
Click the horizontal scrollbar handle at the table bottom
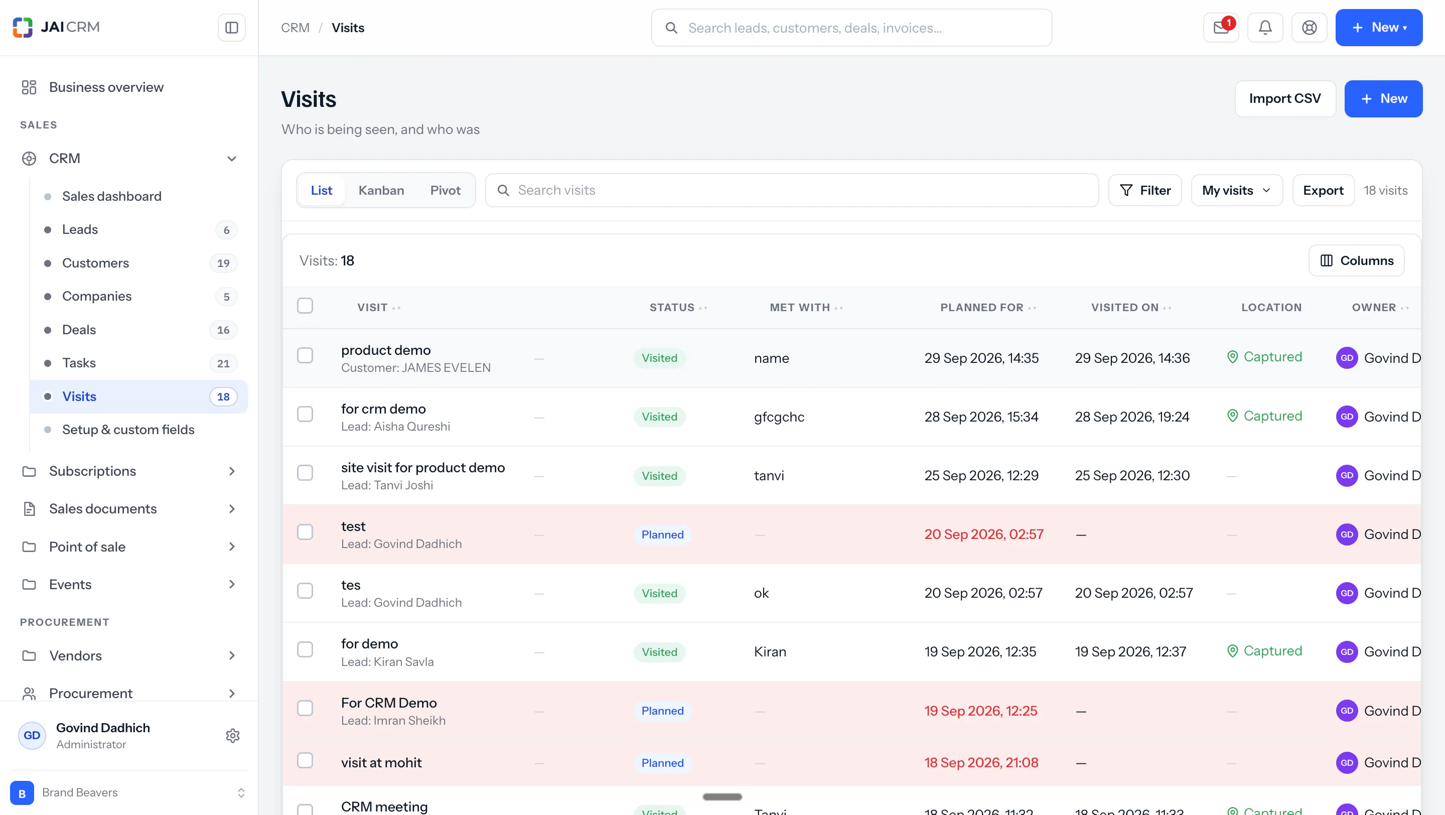pyautogui.click(x=723, y=797)
